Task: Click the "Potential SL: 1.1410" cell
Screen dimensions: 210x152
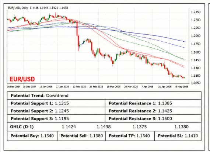Action: coord(178,136)
